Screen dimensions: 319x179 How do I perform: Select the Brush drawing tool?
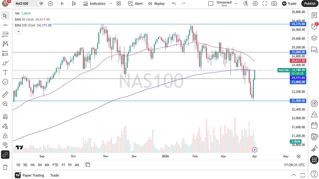click(5, 63)
